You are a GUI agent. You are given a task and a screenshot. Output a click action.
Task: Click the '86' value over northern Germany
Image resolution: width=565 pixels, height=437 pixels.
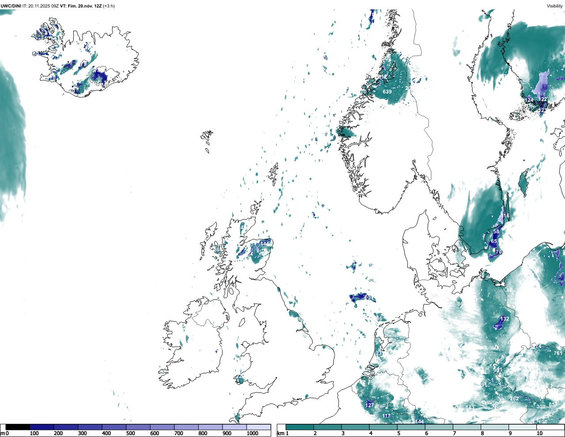click(460, 304)
